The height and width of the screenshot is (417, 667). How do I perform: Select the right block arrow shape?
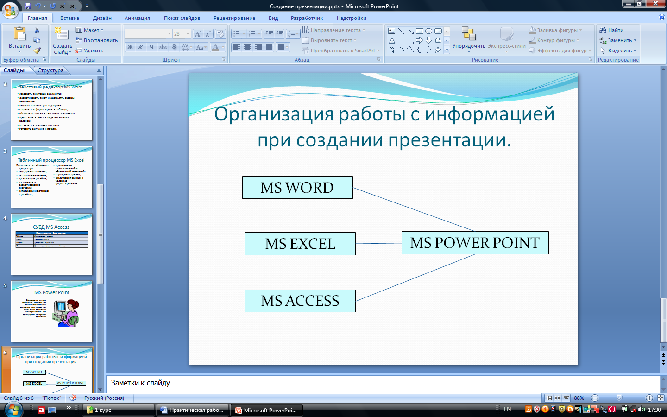click(420, 40)
